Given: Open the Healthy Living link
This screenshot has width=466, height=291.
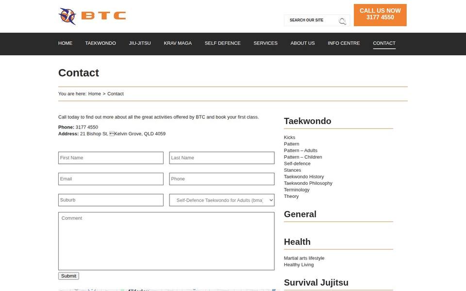Looking at the screenshot, I should coord(299,265).
